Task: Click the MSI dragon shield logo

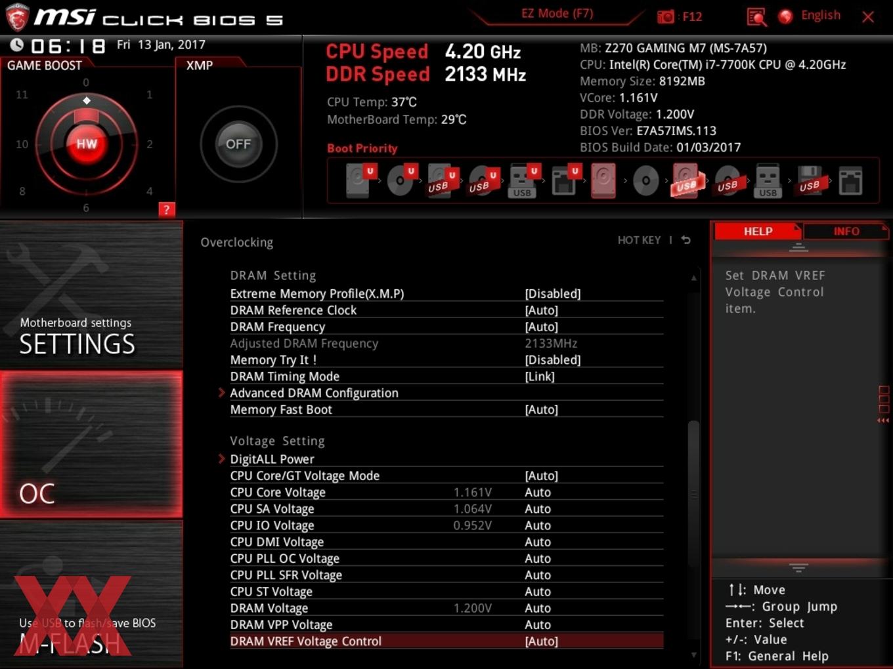Action: pos(17,17)
